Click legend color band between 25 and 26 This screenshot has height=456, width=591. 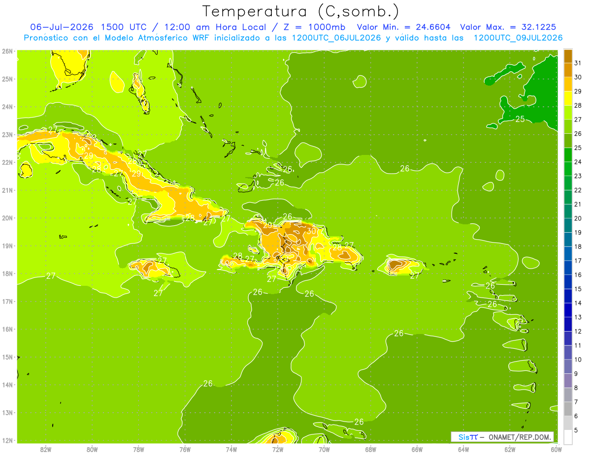pyautogui.click(x=568, y=141)
